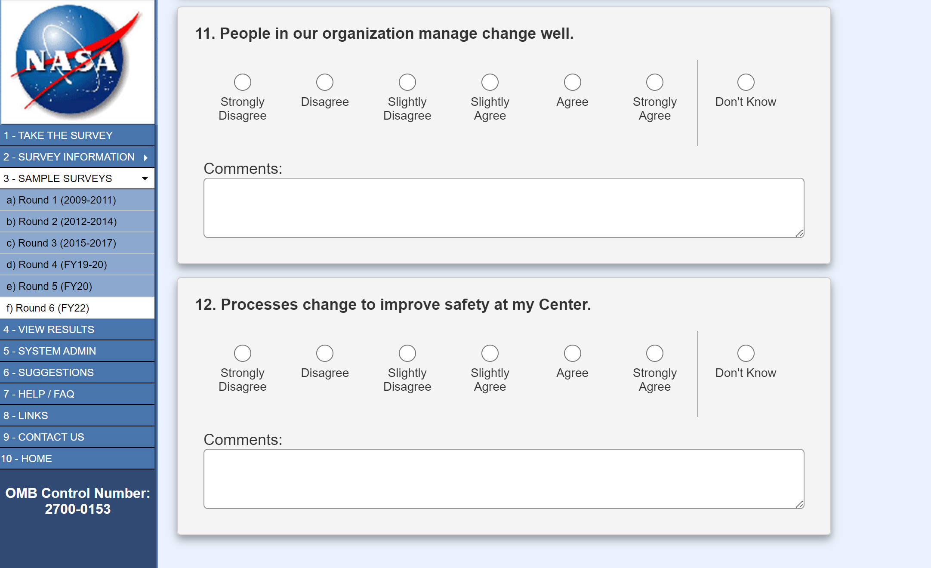Image resolution: width=931 pixels, height=568 pixels.
Task: Click the question 11 Comments text box
Action: (x=503, y=208)
